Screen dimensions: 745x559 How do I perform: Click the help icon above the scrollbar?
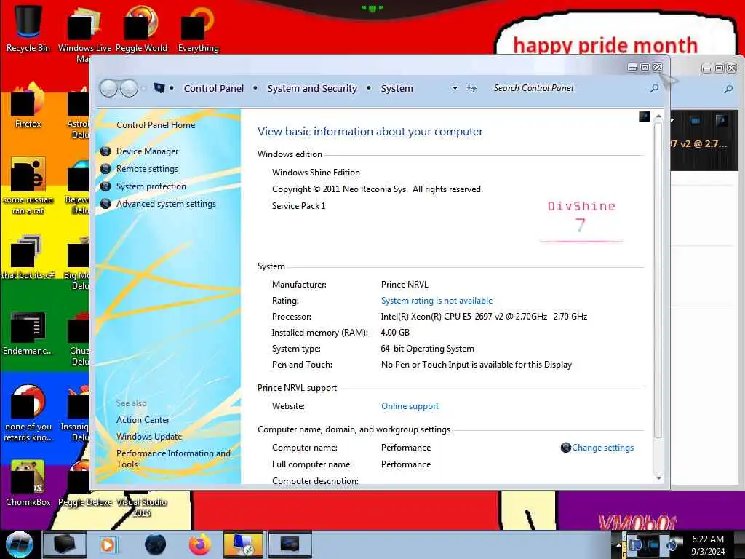645,116
